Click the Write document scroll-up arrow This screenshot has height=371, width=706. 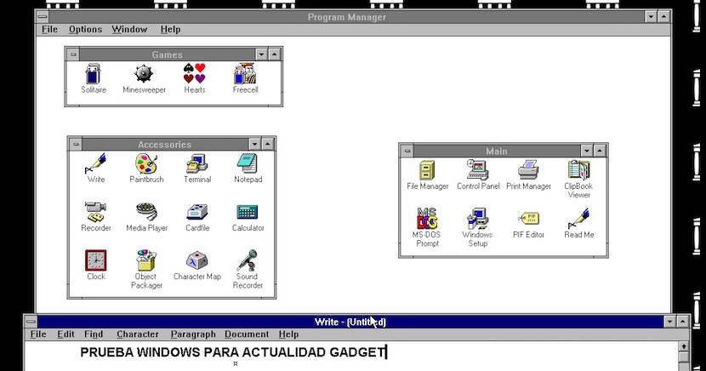click(x=684, y=346)
